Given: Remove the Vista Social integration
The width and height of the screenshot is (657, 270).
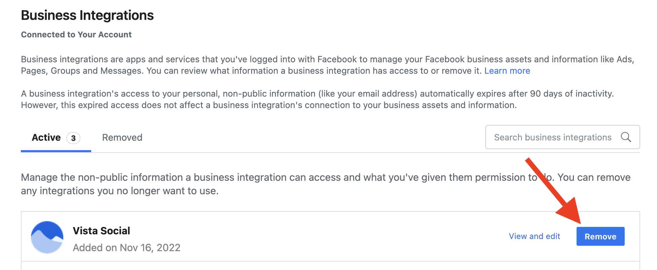Looking at the screenshot, I should (600, 236).
